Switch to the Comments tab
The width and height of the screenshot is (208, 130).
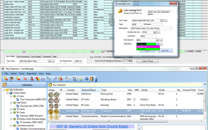47,56
